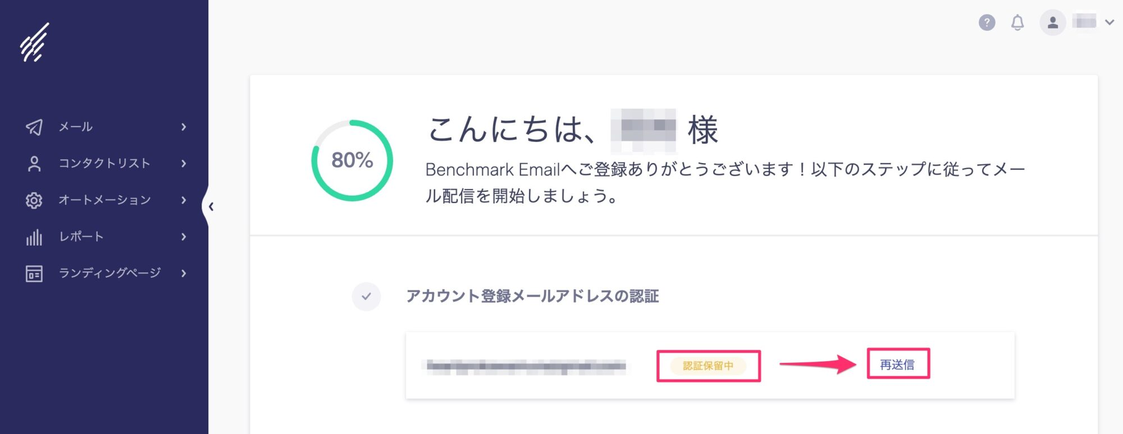The width and height of the screenshot is (1123, 434).
Task: Click the Benchmark Email logo
Action: pyautogui.click(x=35, y=43)
